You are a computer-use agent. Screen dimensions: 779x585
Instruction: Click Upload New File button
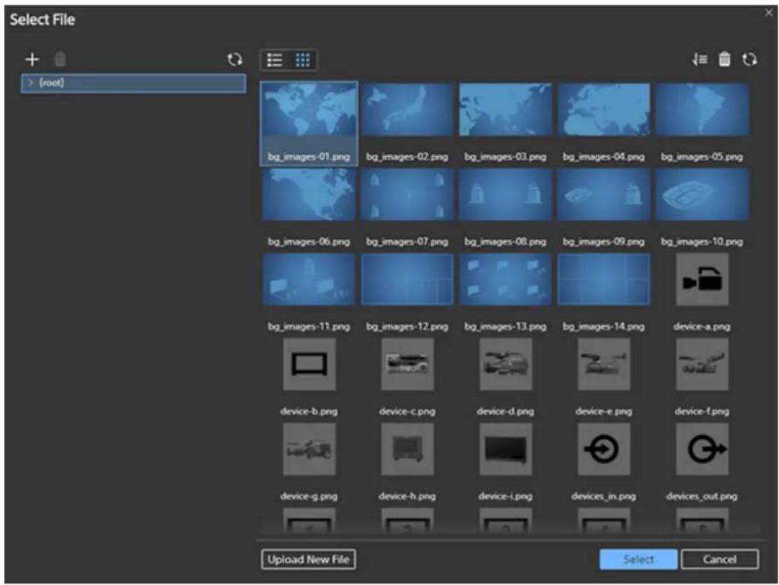pyautogui.click(x=308, y=559)
